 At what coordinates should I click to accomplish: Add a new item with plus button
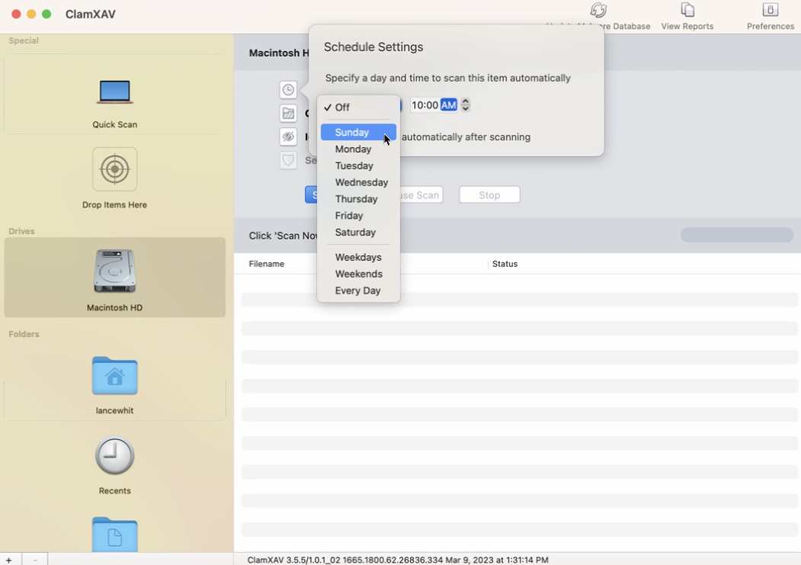(8, 560)
